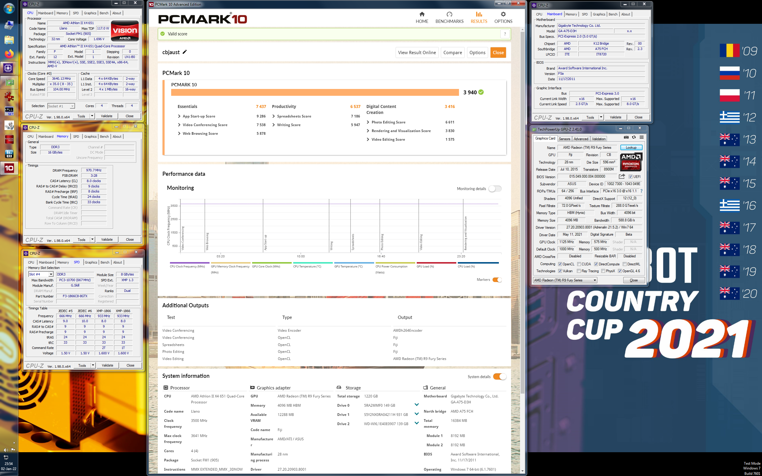Viewport: 762px width, 476px height.
Task: Switch to the About tab in CPU-Z SPD window
Action: [x=118, y=263]
